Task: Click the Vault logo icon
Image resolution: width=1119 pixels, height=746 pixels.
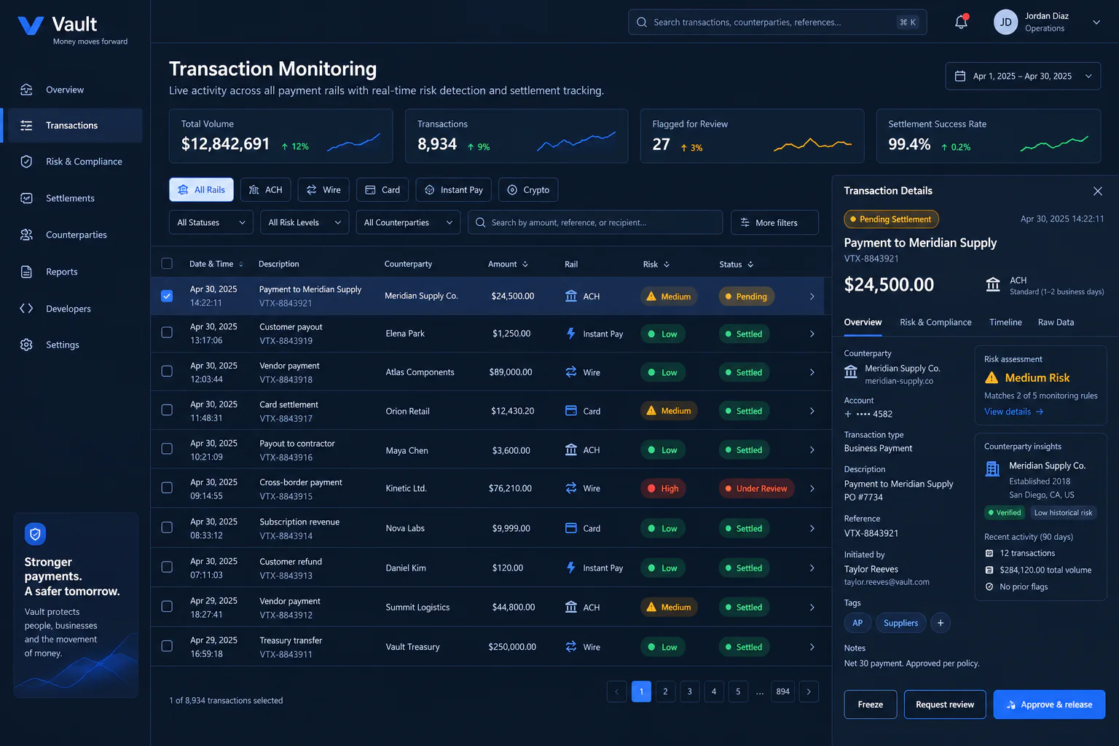Action: [31, 26]
